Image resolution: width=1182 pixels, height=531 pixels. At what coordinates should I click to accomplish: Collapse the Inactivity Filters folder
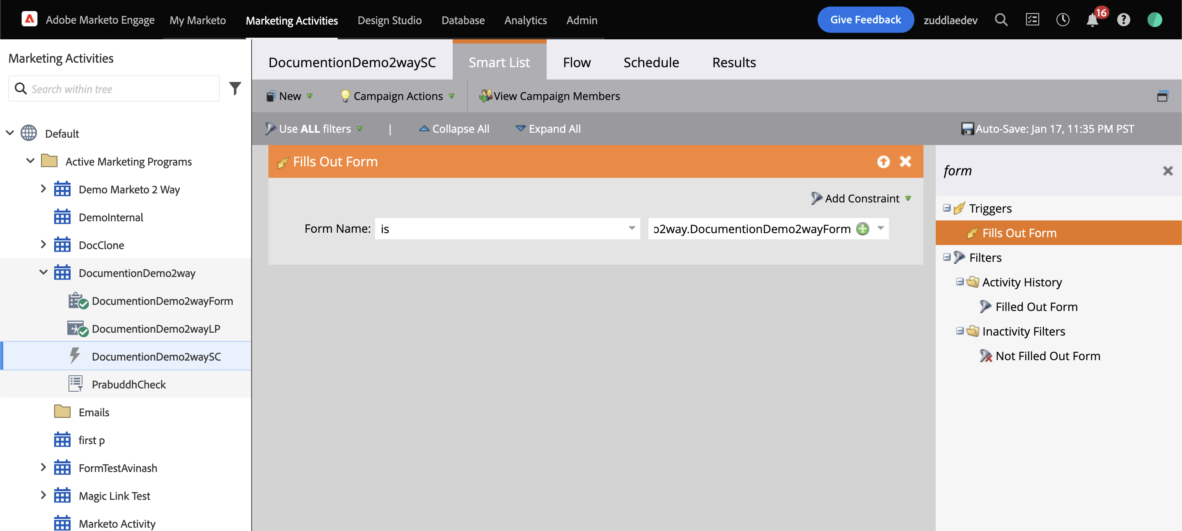click(x=960, y=331)
